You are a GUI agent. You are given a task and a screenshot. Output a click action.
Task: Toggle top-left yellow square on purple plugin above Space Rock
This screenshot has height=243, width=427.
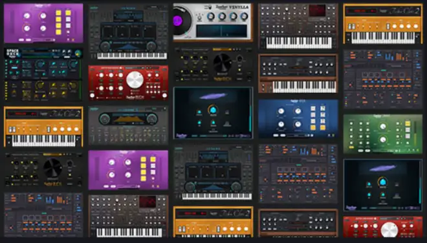pyautogui.click(x=58, y=13)
